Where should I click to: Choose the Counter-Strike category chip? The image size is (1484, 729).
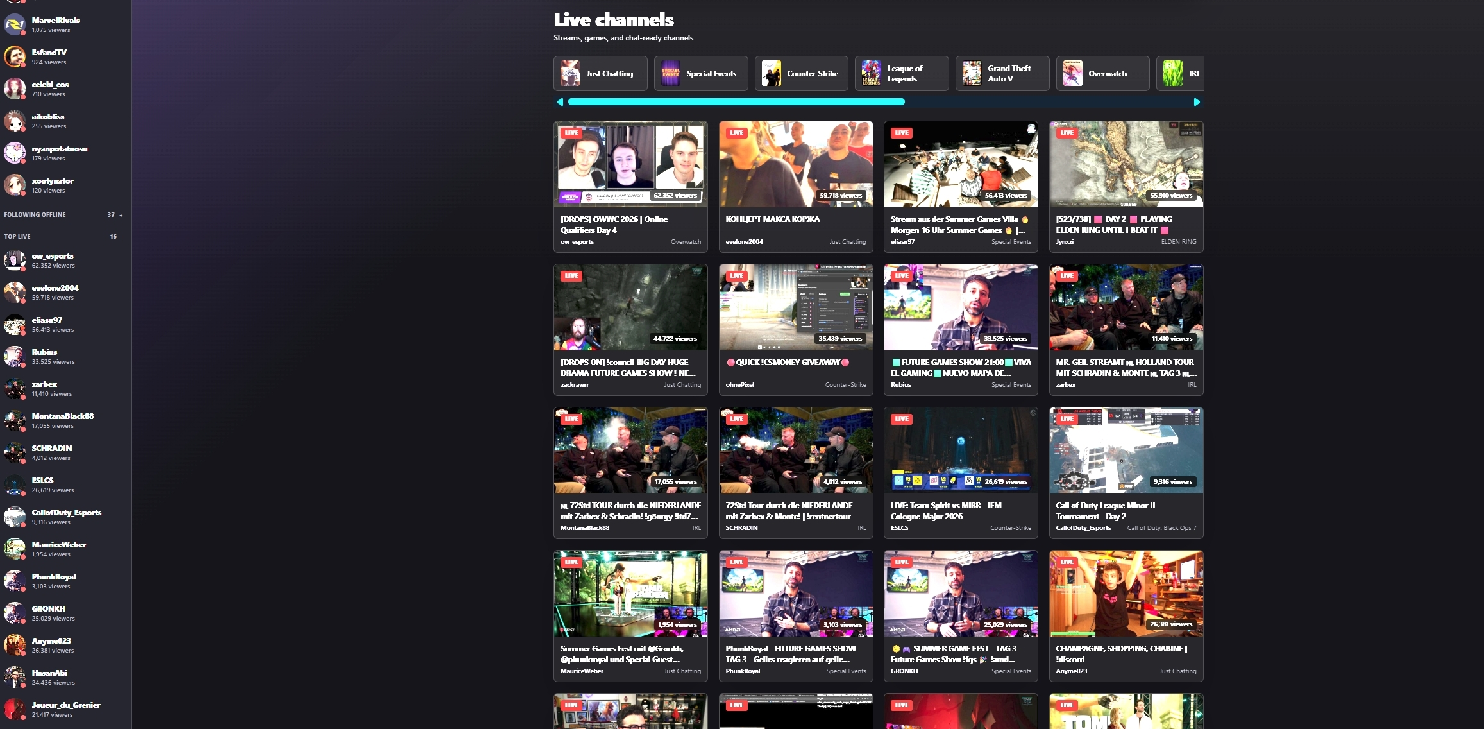tap(802, 74)
